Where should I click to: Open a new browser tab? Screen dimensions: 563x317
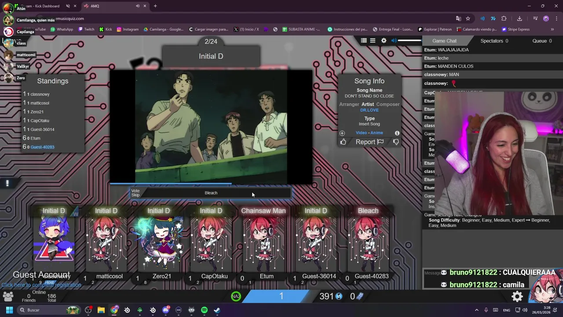(x=155, y=6)
